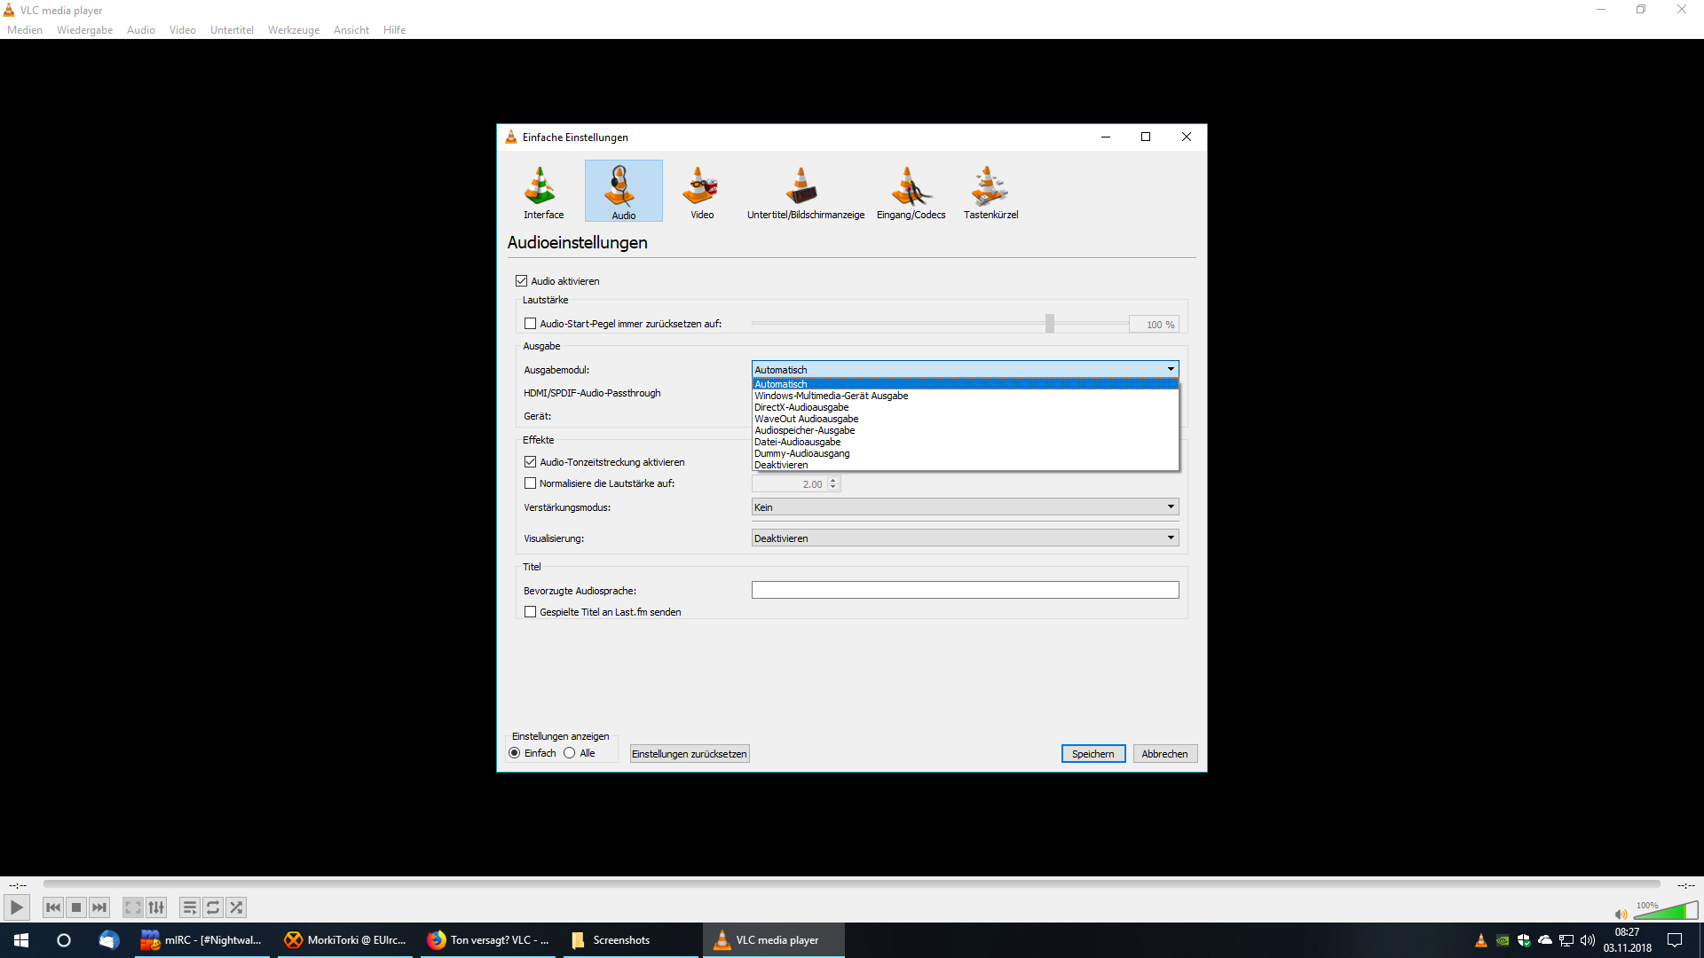This screenshot has width=1704, height=958.
Task: Open system tray volume icon
Action: (1588, 940)
